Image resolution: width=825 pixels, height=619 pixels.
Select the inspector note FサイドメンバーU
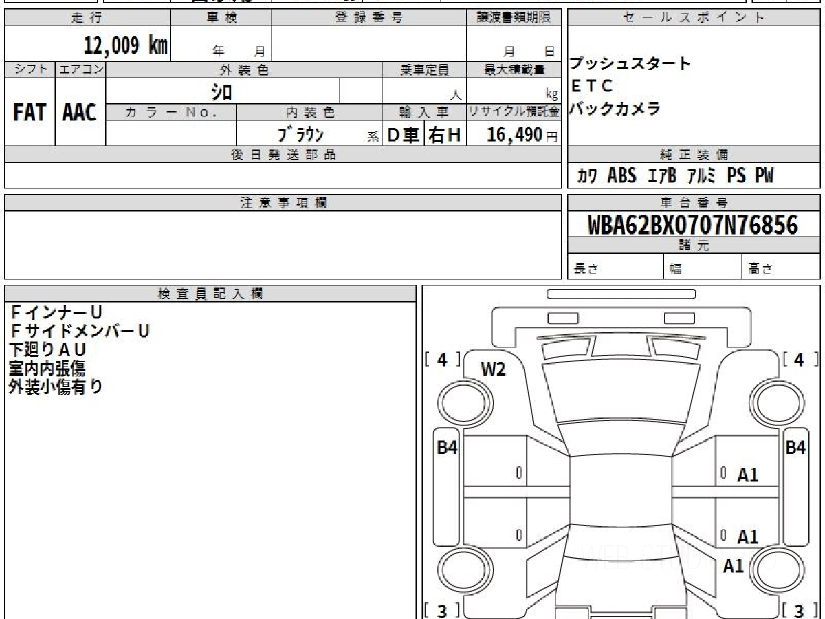(x=79, y=332)
